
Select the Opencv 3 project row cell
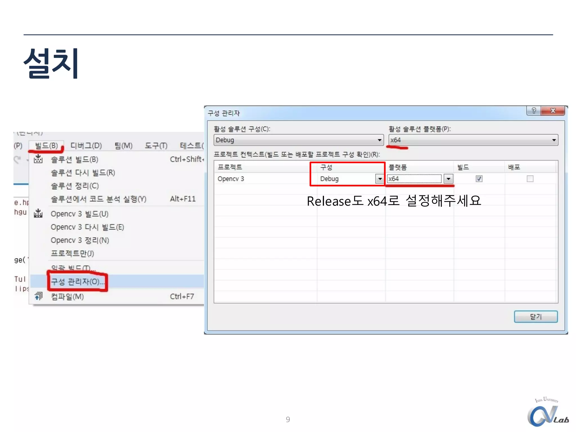231,179
